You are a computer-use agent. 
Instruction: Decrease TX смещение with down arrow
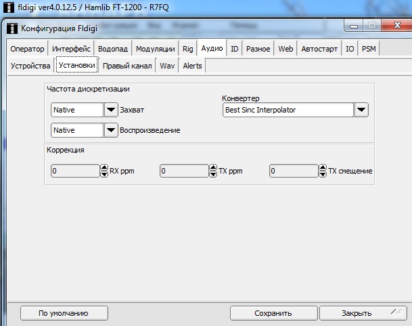323,174
